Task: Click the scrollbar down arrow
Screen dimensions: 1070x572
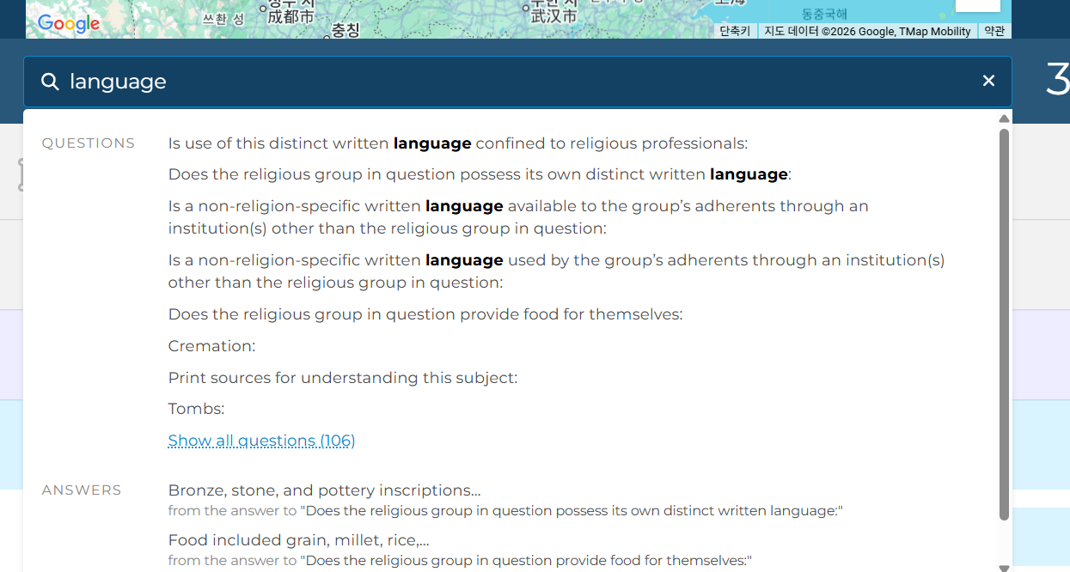Action: (1003, 567)
